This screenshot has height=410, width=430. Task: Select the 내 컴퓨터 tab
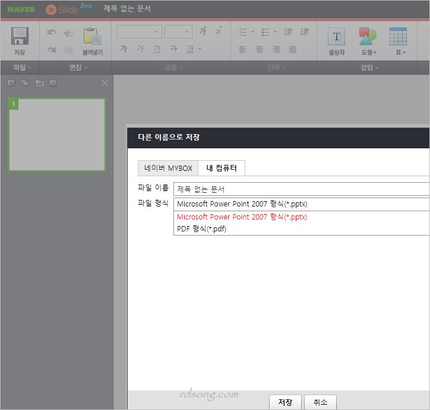tap(222, 169)
